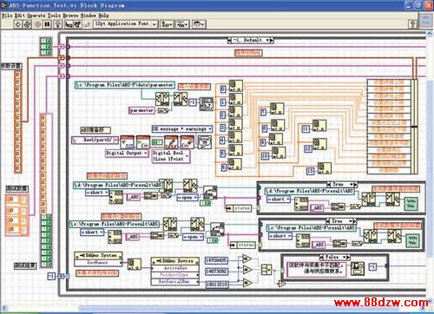The image size is (434, 314).
Task: Show Context Help with question mark button
Action: pos(413,24)
